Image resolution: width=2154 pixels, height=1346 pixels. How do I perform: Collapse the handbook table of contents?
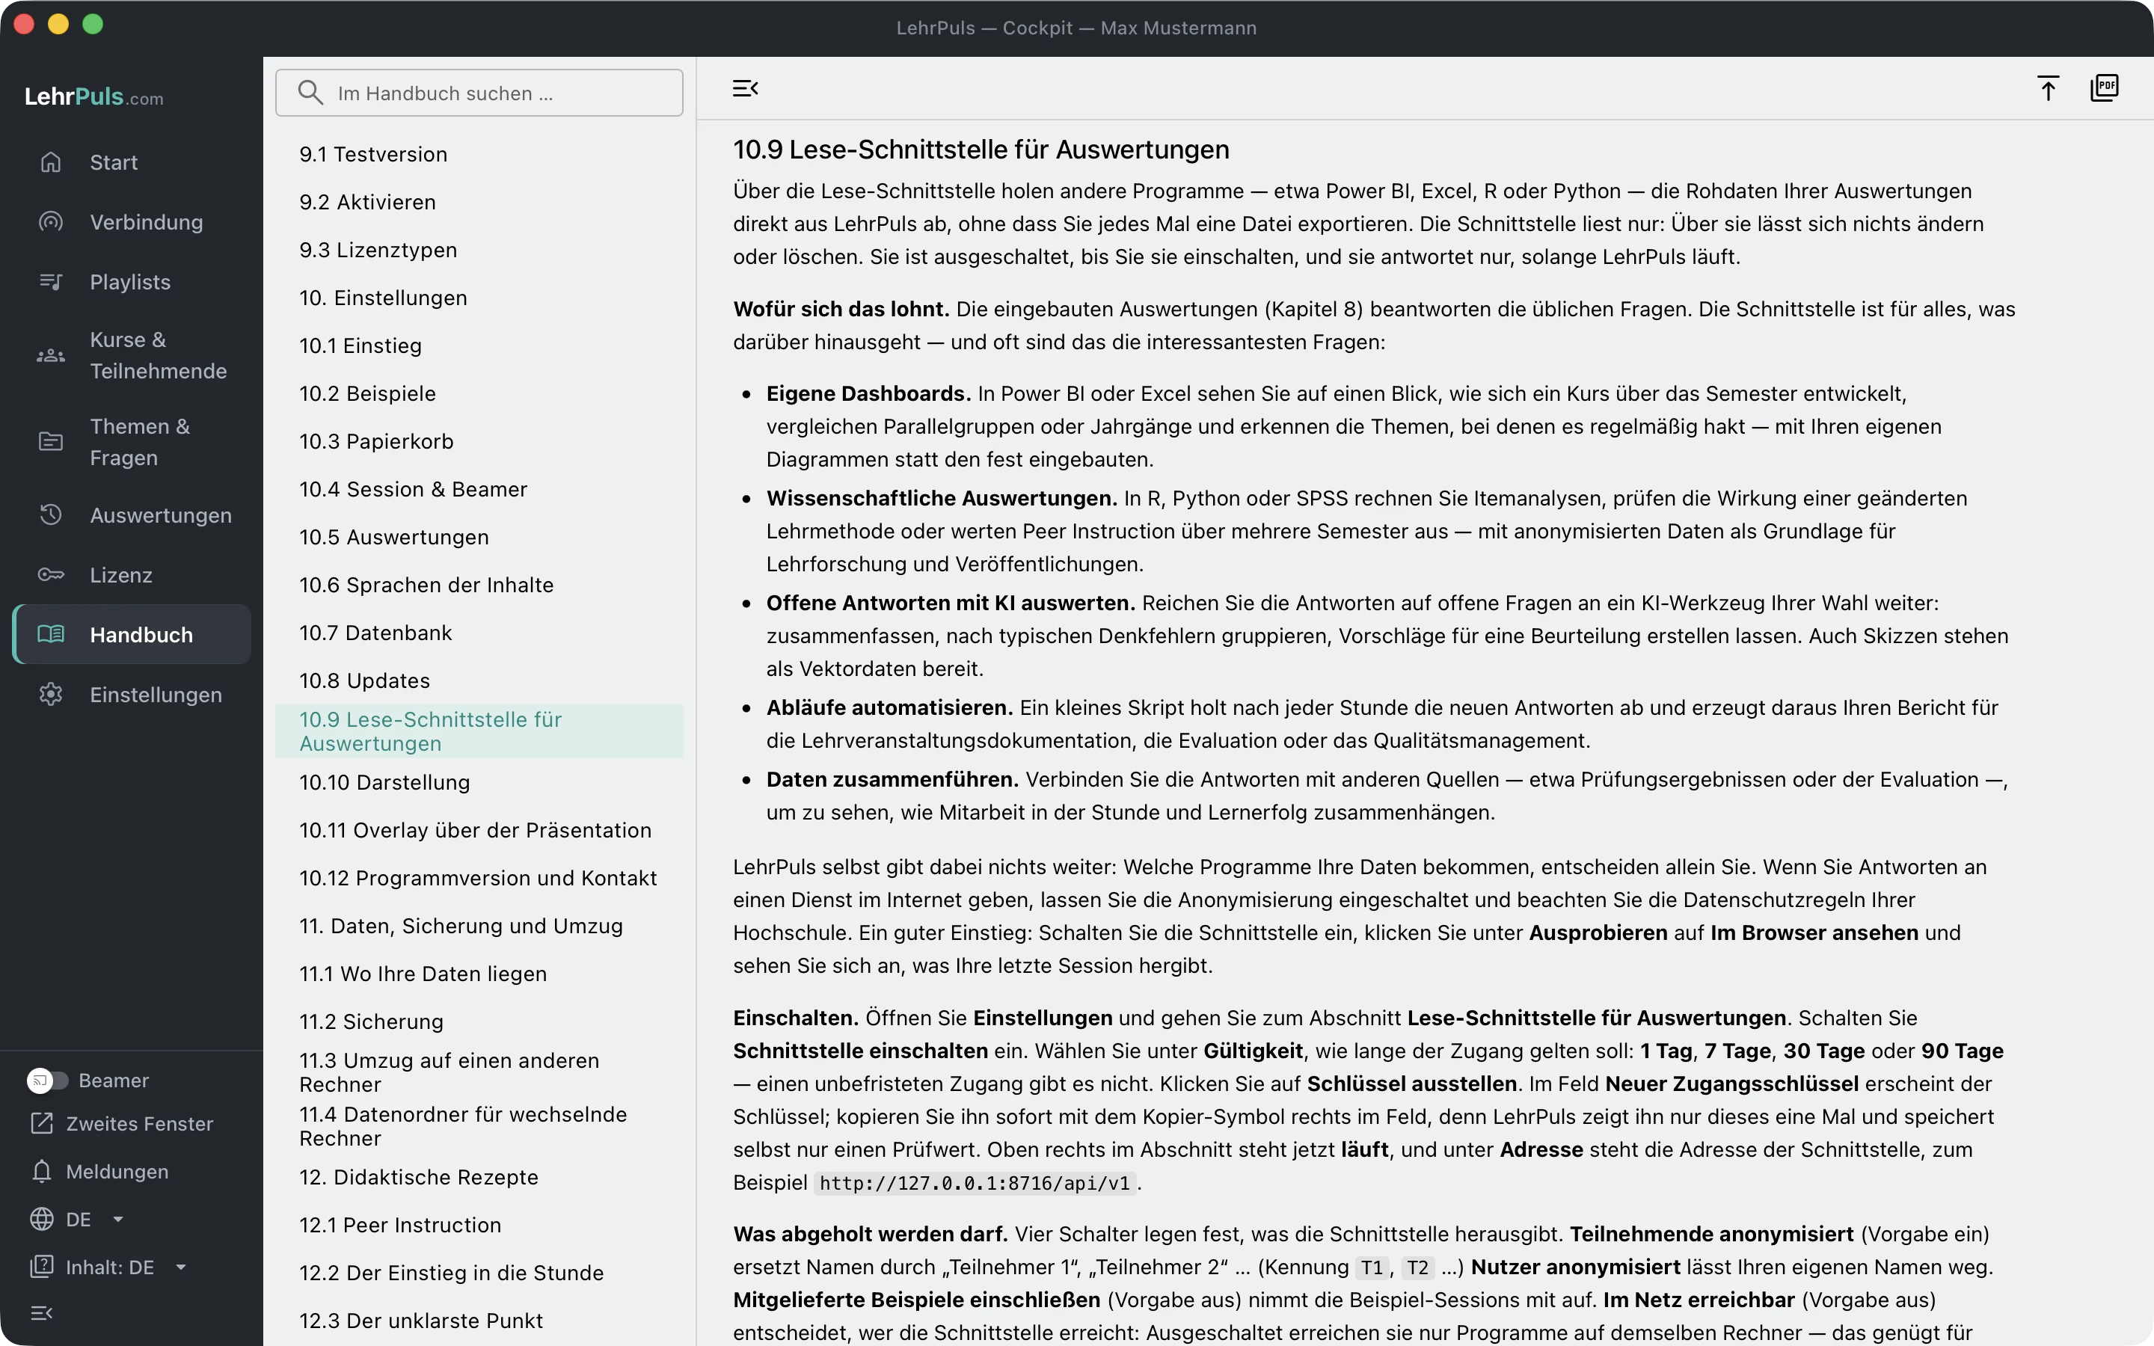pyautogui.click(x=745, y=88)
